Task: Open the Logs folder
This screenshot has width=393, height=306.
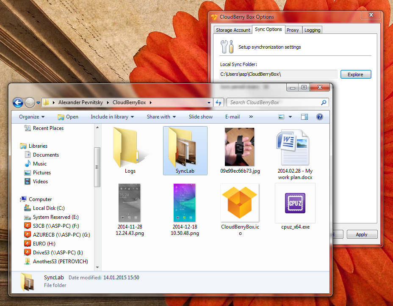Action: [x=130, y=150]
